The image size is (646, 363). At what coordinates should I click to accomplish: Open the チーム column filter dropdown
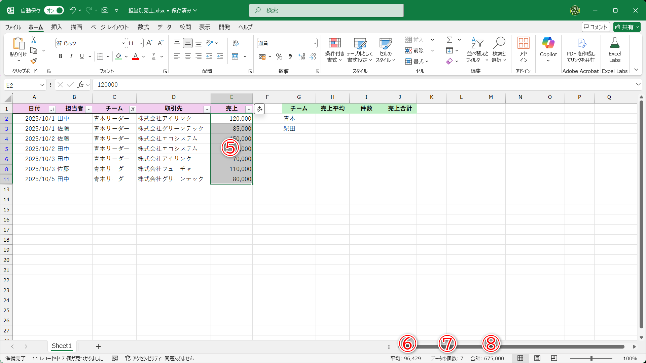pyautogui.click(x=133, y=109)
